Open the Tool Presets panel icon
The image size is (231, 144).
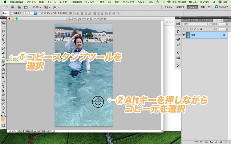(178, 66)
